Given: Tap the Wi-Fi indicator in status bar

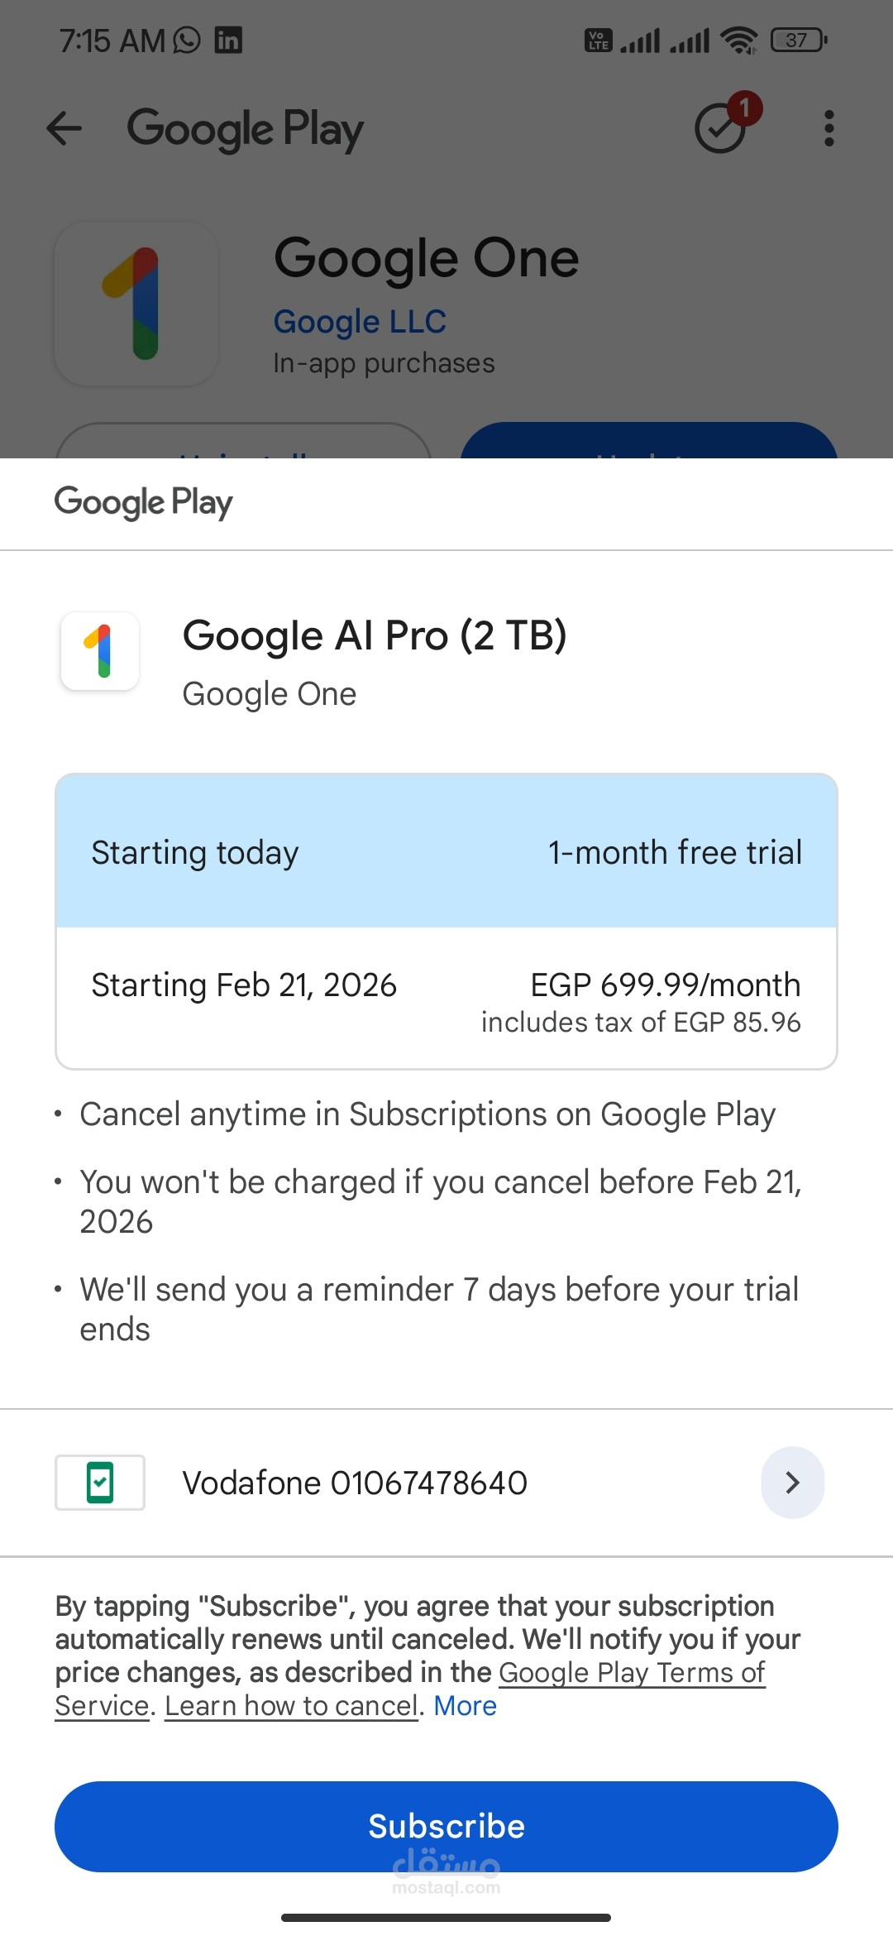Looking at the screenshot, I should [x=738, y=40].
